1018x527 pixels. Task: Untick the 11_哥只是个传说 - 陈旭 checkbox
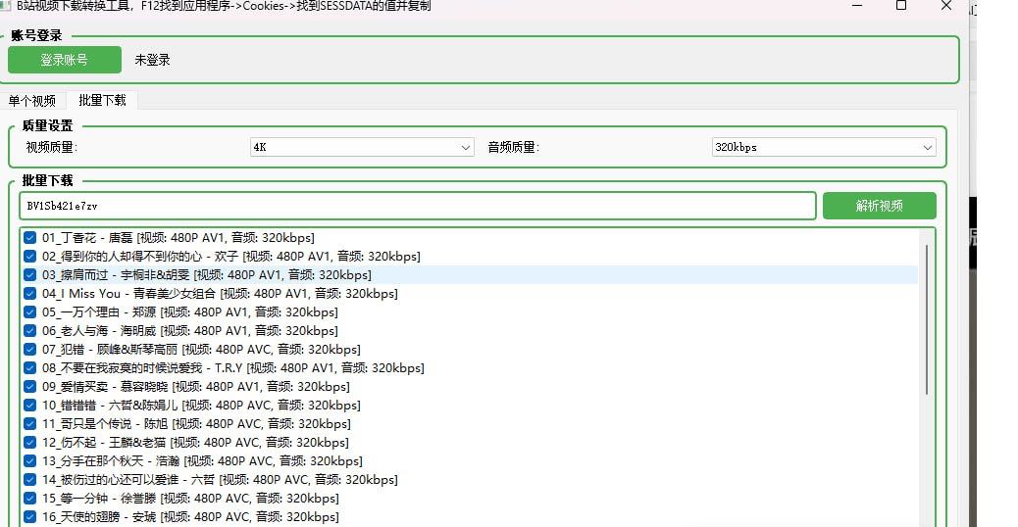tap(30, 424)
